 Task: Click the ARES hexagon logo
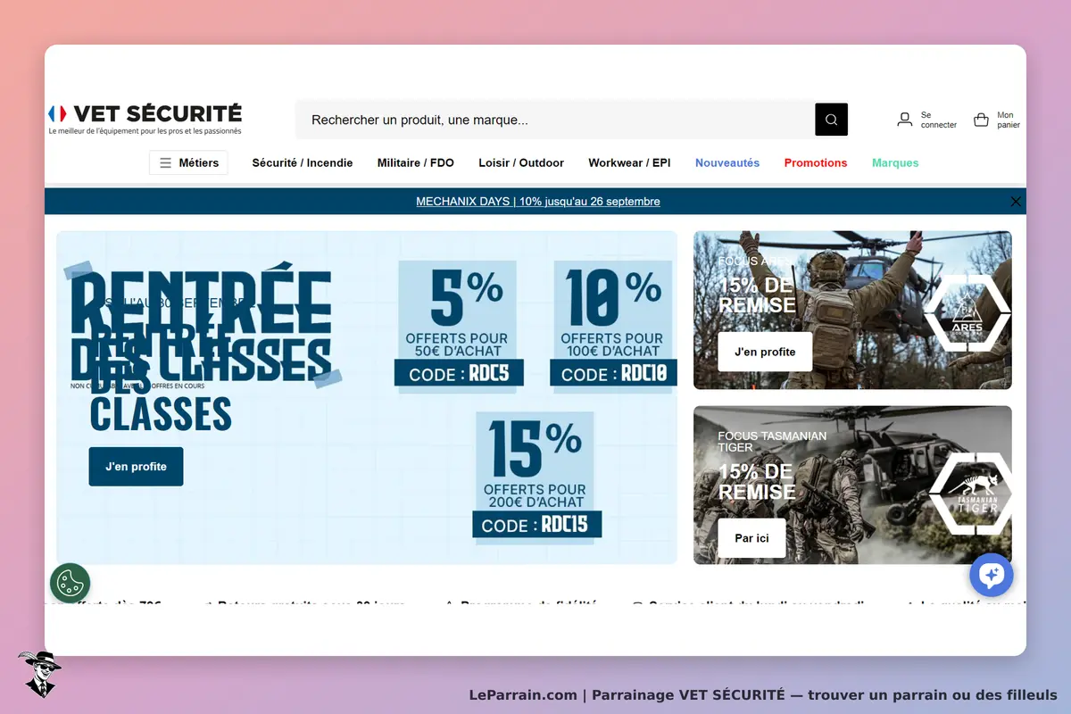coord(967,313)
